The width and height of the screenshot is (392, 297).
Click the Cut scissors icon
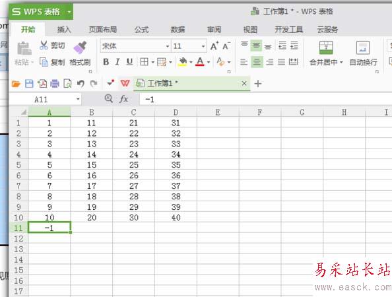(x=44, y=46)
